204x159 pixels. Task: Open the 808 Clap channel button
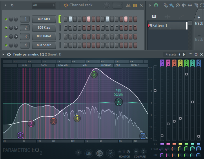(x=44, y=28)
